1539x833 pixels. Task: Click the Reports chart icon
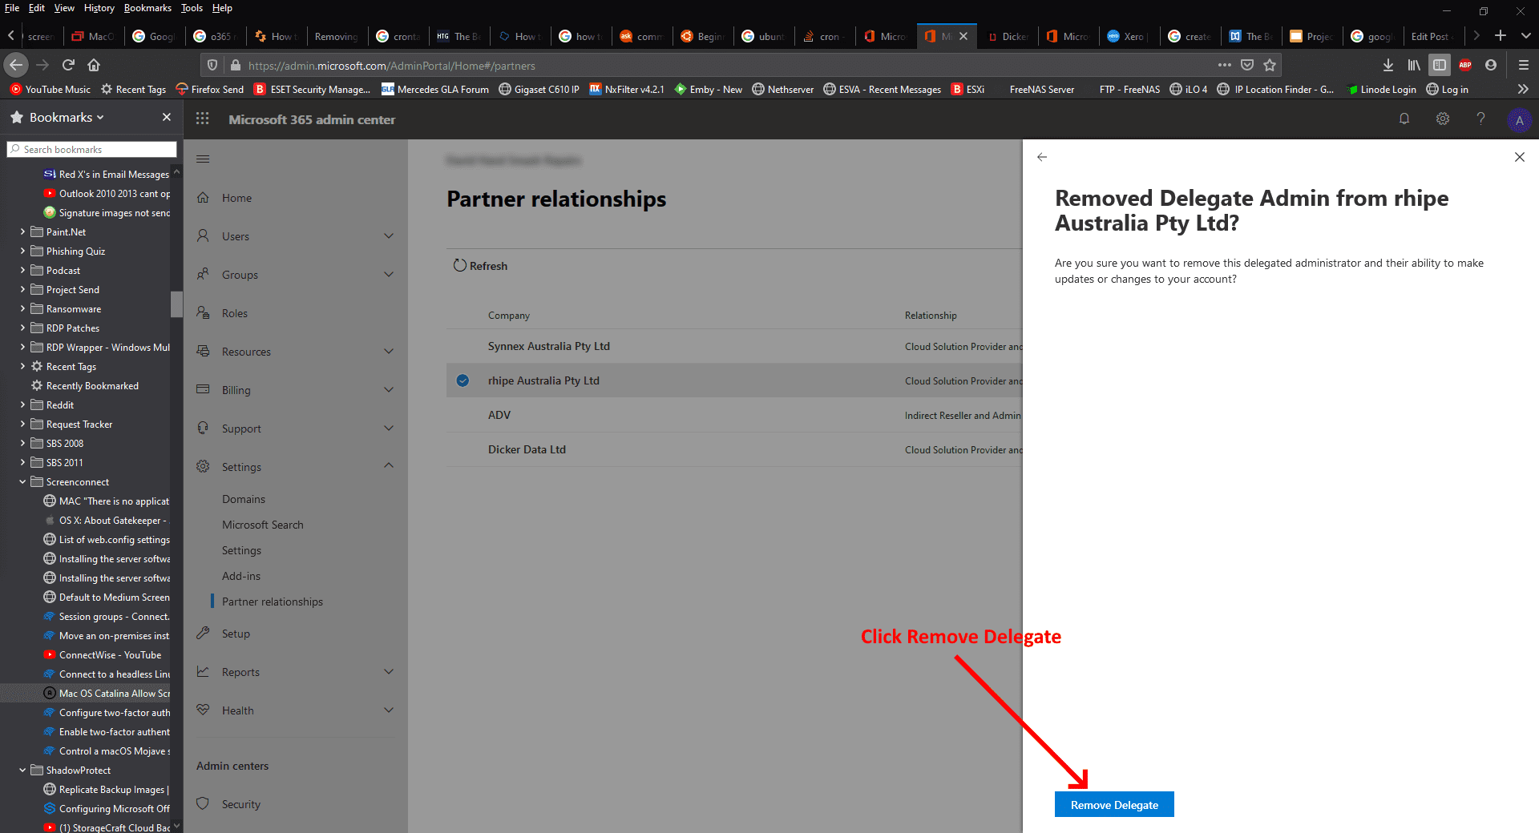point(204,671)
